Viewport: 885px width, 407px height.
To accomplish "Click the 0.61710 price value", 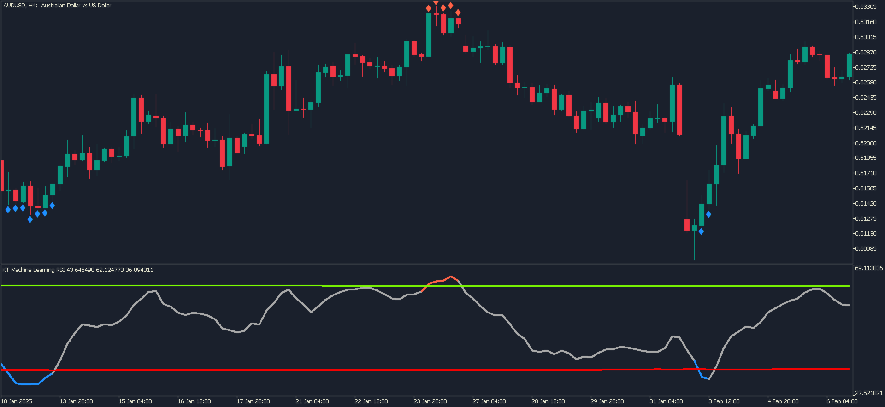I will point(866,173).
